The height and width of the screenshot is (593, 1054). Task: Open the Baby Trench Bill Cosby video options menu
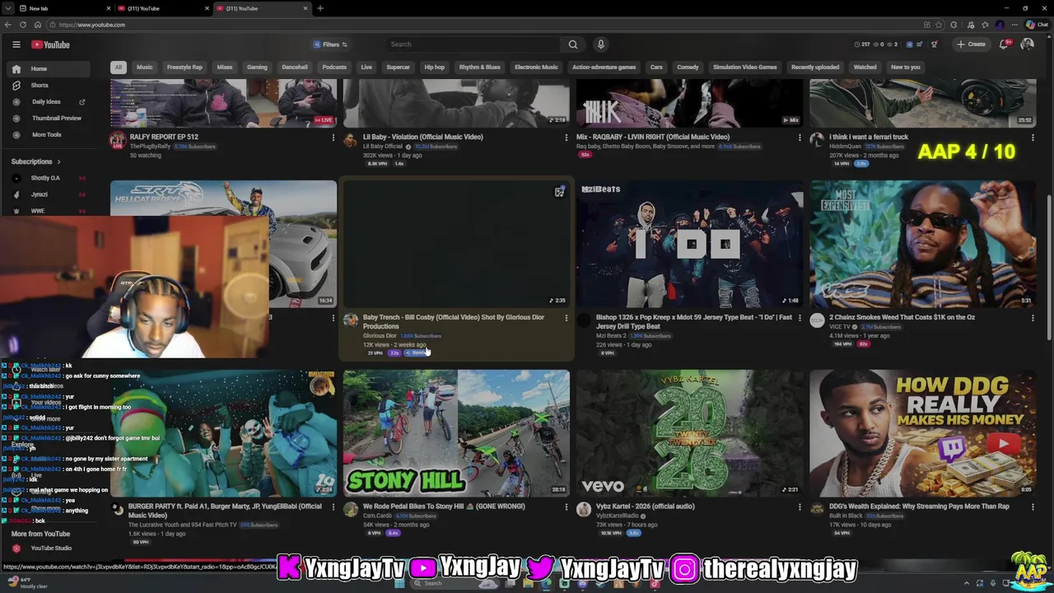click(567, 318)
